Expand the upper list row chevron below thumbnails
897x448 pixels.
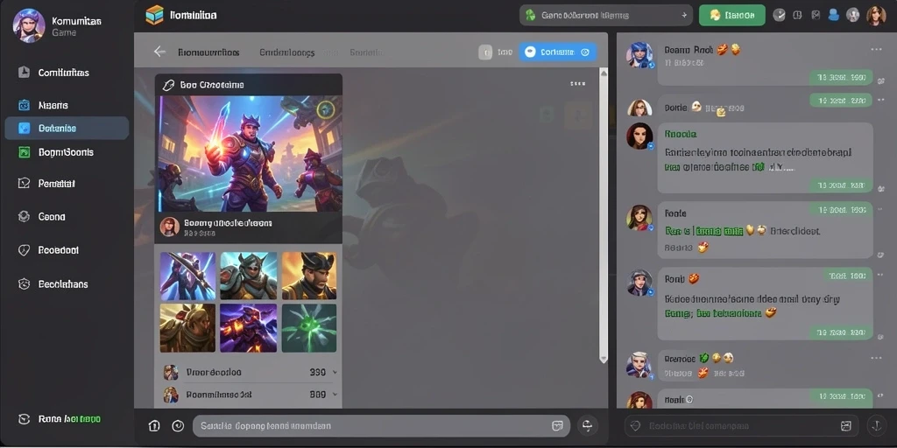coord(335,373)
